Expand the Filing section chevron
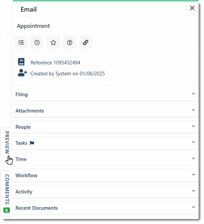204x224 pixels. [x=193, y=94]
